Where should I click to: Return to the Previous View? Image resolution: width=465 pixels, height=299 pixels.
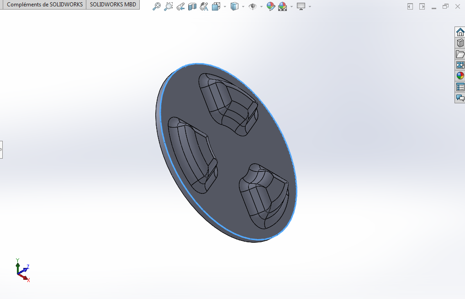coord(180,6)
